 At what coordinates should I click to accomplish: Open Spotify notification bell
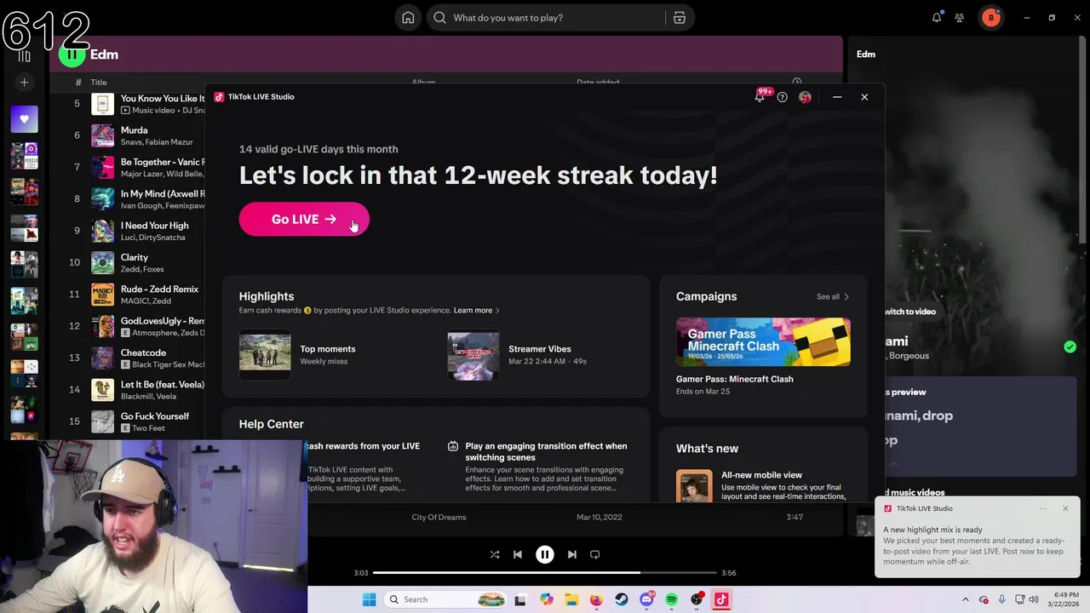[937, 18]
